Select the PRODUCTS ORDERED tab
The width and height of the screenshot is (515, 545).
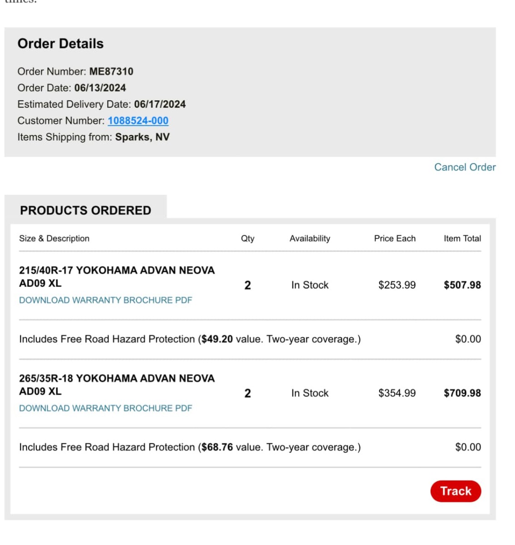85,210
